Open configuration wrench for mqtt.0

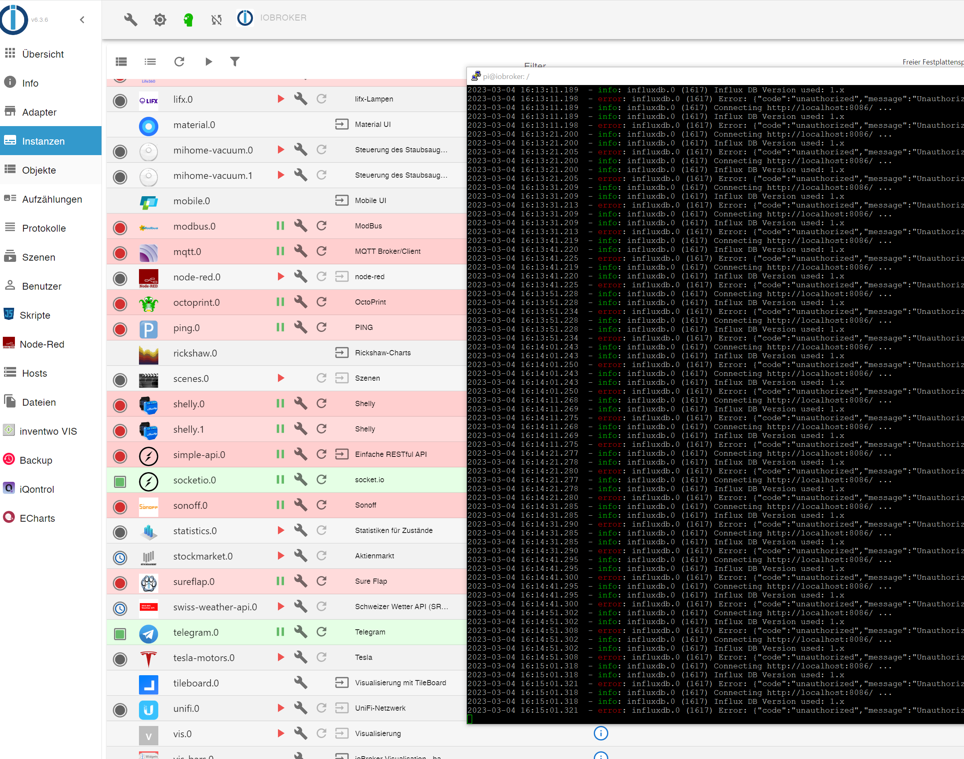[x=301, y=251]
